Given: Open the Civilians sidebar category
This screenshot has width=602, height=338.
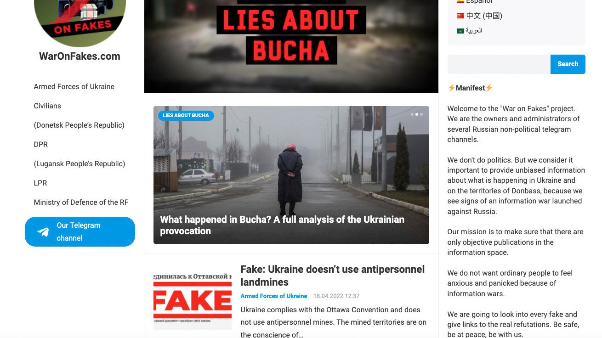Looking at the screenshot, I should 47,106.
